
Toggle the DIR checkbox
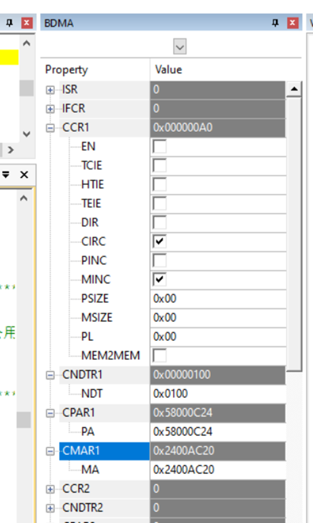tap(159, 222)
